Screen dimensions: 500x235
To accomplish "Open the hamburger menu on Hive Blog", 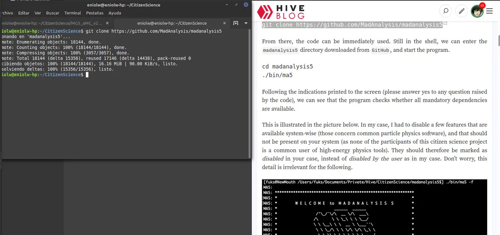I will coord(489,11).
